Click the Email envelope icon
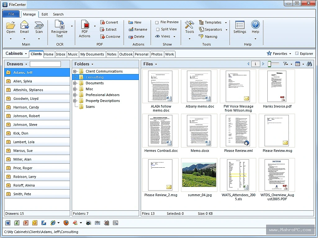 click(24, 25)
